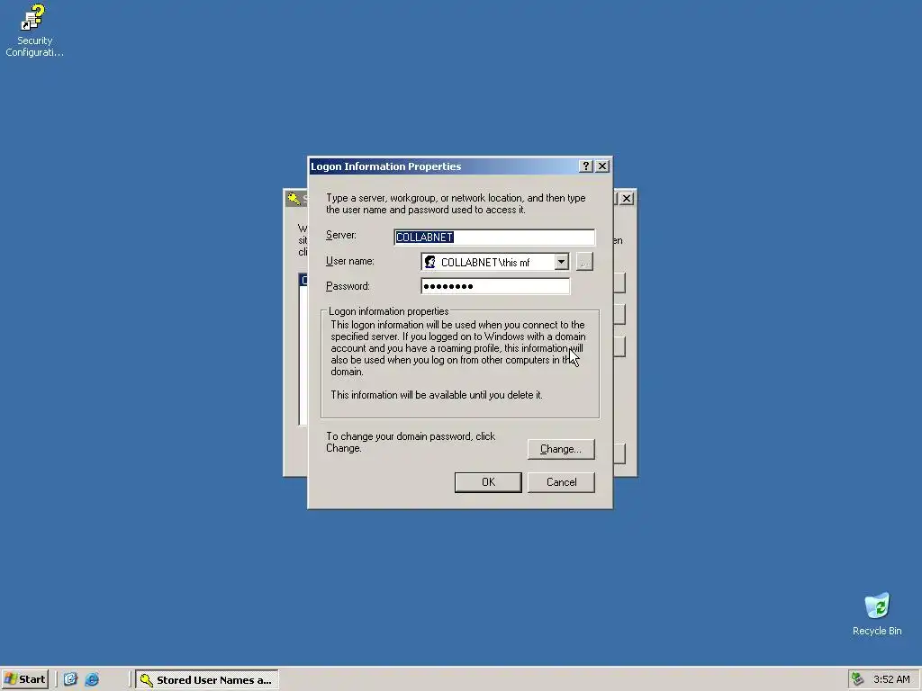Screen dimensions: 922x691
Task: Close the Stored User Names window behind
Action: (x=627, y=199)
